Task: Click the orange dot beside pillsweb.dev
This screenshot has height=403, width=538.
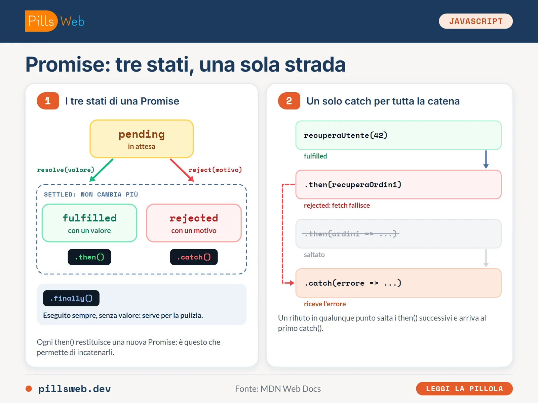Action: [29, 389]
